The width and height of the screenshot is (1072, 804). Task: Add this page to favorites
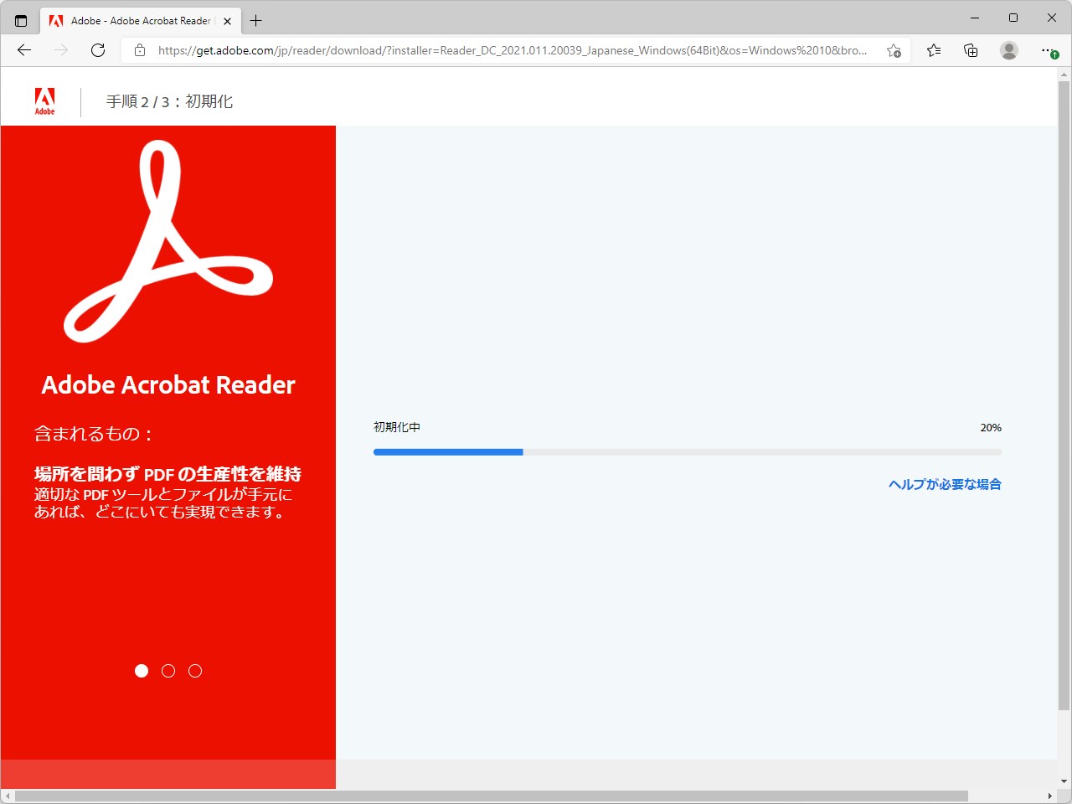tap(894, 50)
